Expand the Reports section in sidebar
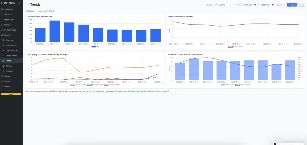This screenshot has height=145, width=307. (x=11, y=35)
